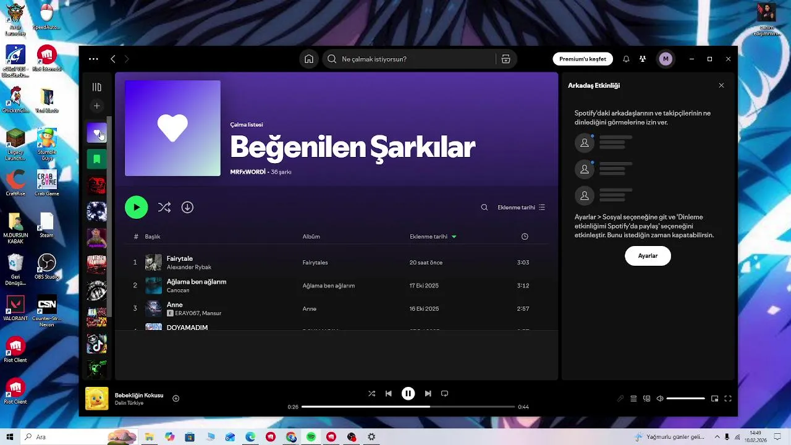The width and height of the screenshot is (791, 445).
Task: Click Premium'u keşfet button
Action: 583,59
